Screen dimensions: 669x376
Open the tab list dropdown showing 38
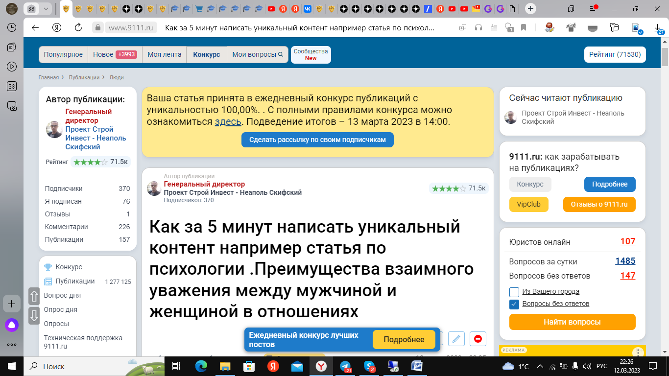[46, 9]
